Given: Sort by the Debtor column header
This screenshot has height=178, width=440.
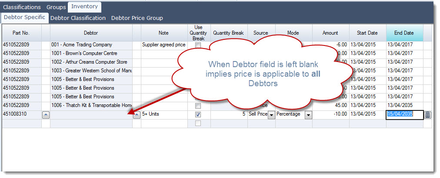Looking at the screenshot, I should pyautogui.click(x=91, y=33).
